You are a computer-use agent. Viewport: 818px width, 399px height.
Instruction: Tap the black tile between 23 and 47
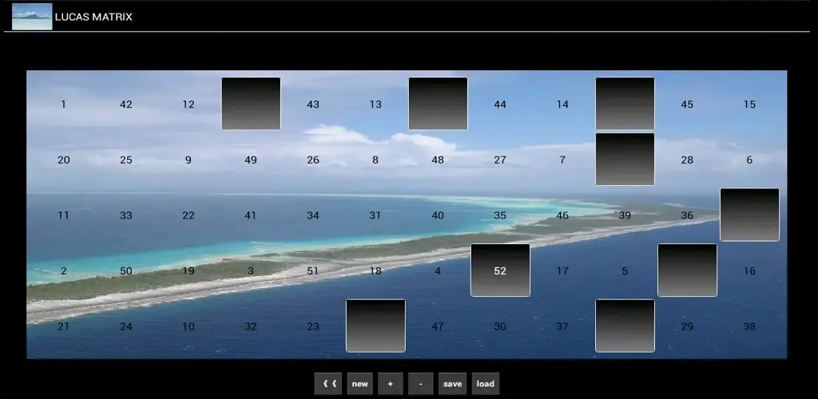coord(375,326)
